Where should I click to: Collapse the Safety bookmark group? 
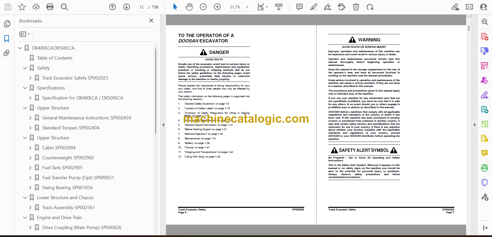pyautogui.click(x=25, y=68)
